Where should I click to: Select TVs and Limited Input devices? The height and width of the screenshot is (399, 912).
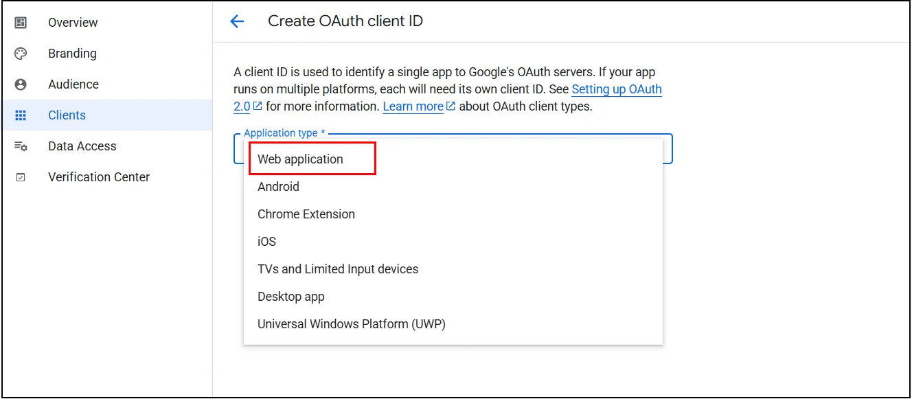tap(453, 269)
